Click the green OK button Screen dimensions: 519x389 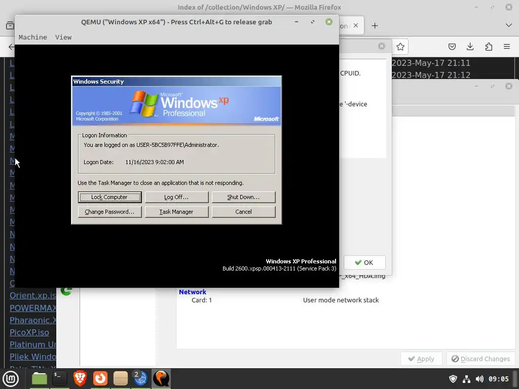[364, 262]
